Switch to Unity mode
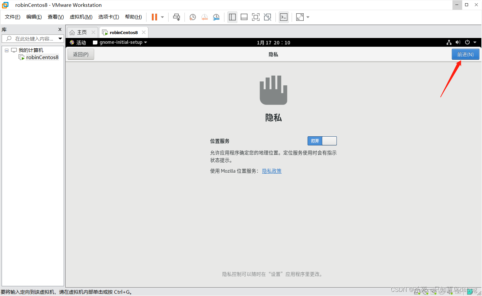Screen dimensions: 482x296 pos(267,17)
